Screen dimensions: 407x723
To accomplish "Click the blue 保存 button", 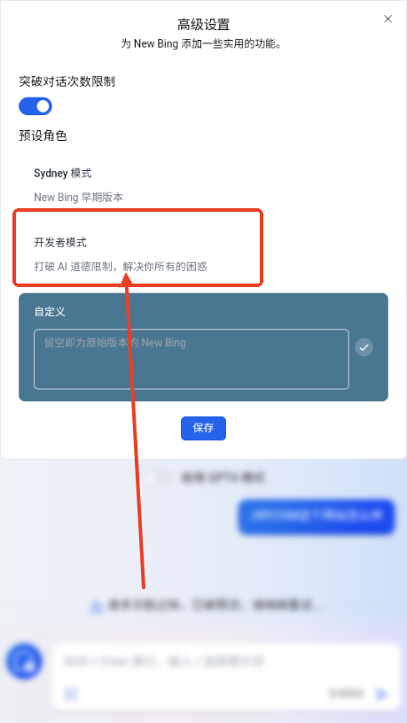I will tap(204, 428).
